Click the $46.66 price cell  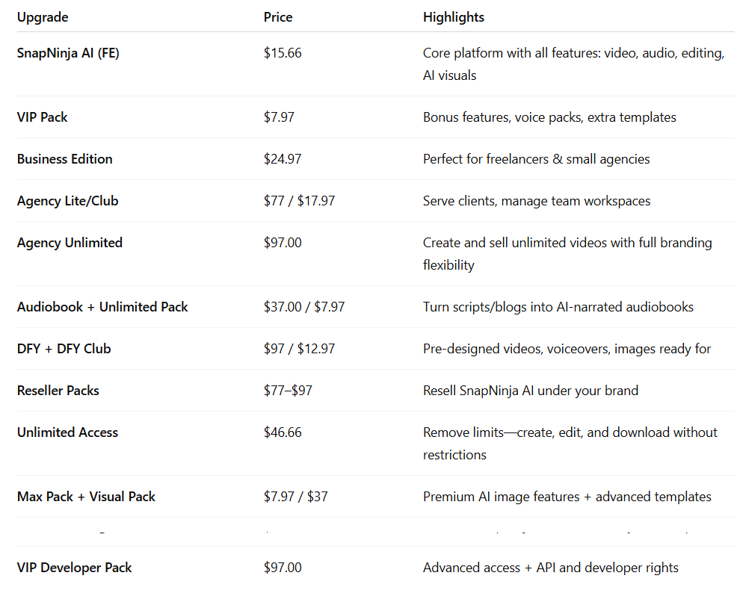tap(283, 432)
